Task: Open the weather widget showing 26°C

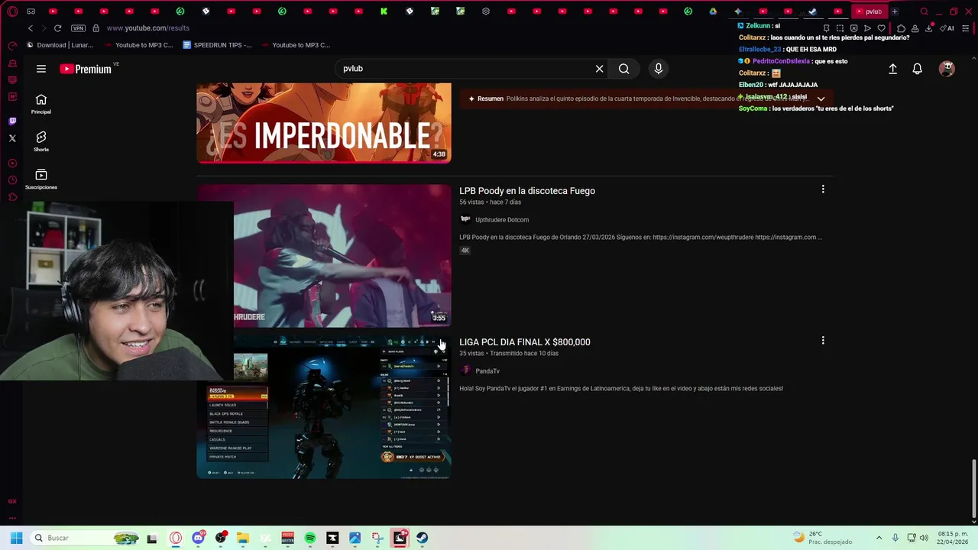Action: (x=823, y=538)
